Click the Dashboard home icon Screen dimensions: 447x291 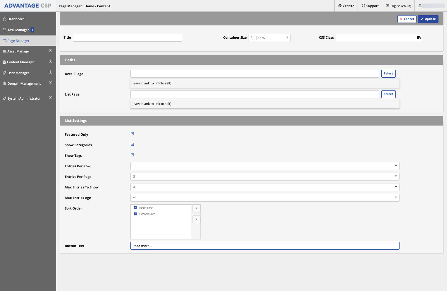click(x=4, y=19)
